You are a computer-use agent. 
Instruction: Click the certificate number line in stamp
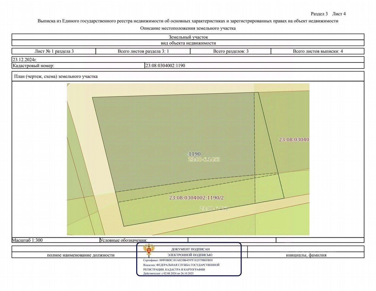tap(178, 260)
